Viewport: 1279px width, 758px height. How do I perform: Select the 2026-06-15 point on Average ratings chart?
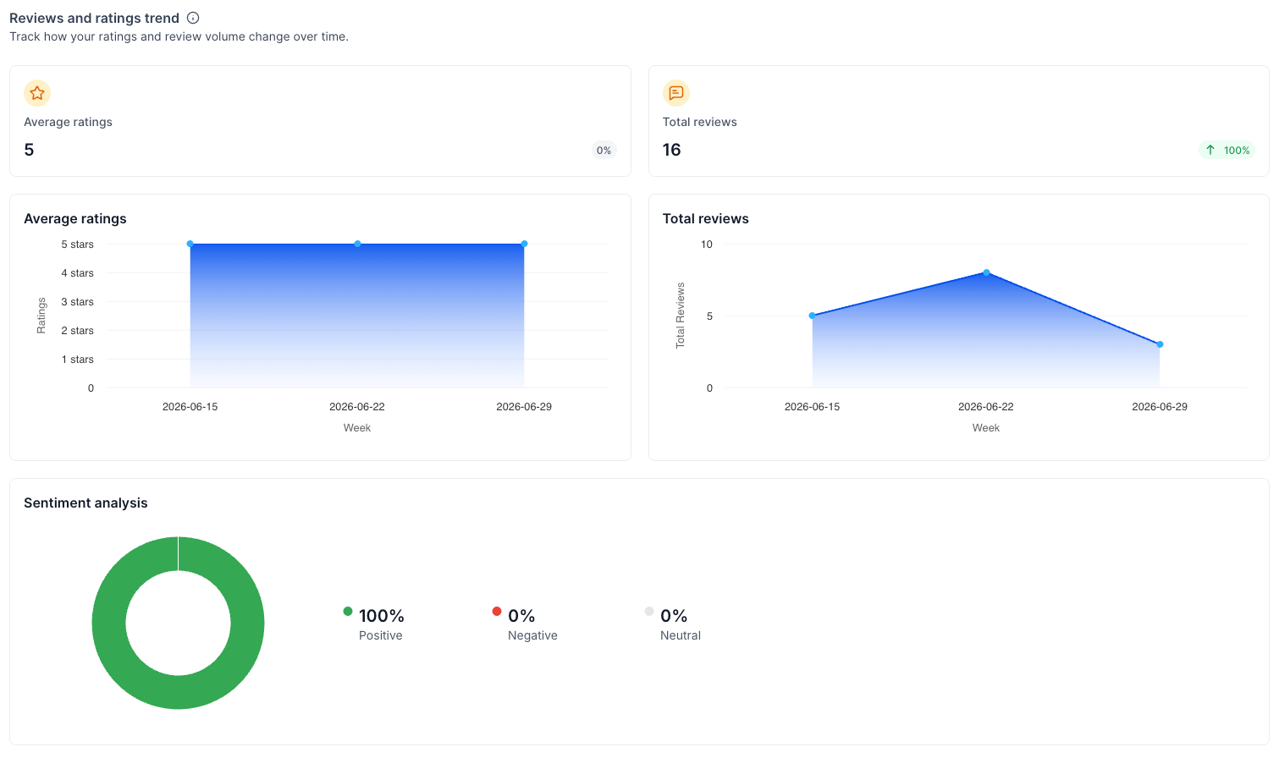190,244
